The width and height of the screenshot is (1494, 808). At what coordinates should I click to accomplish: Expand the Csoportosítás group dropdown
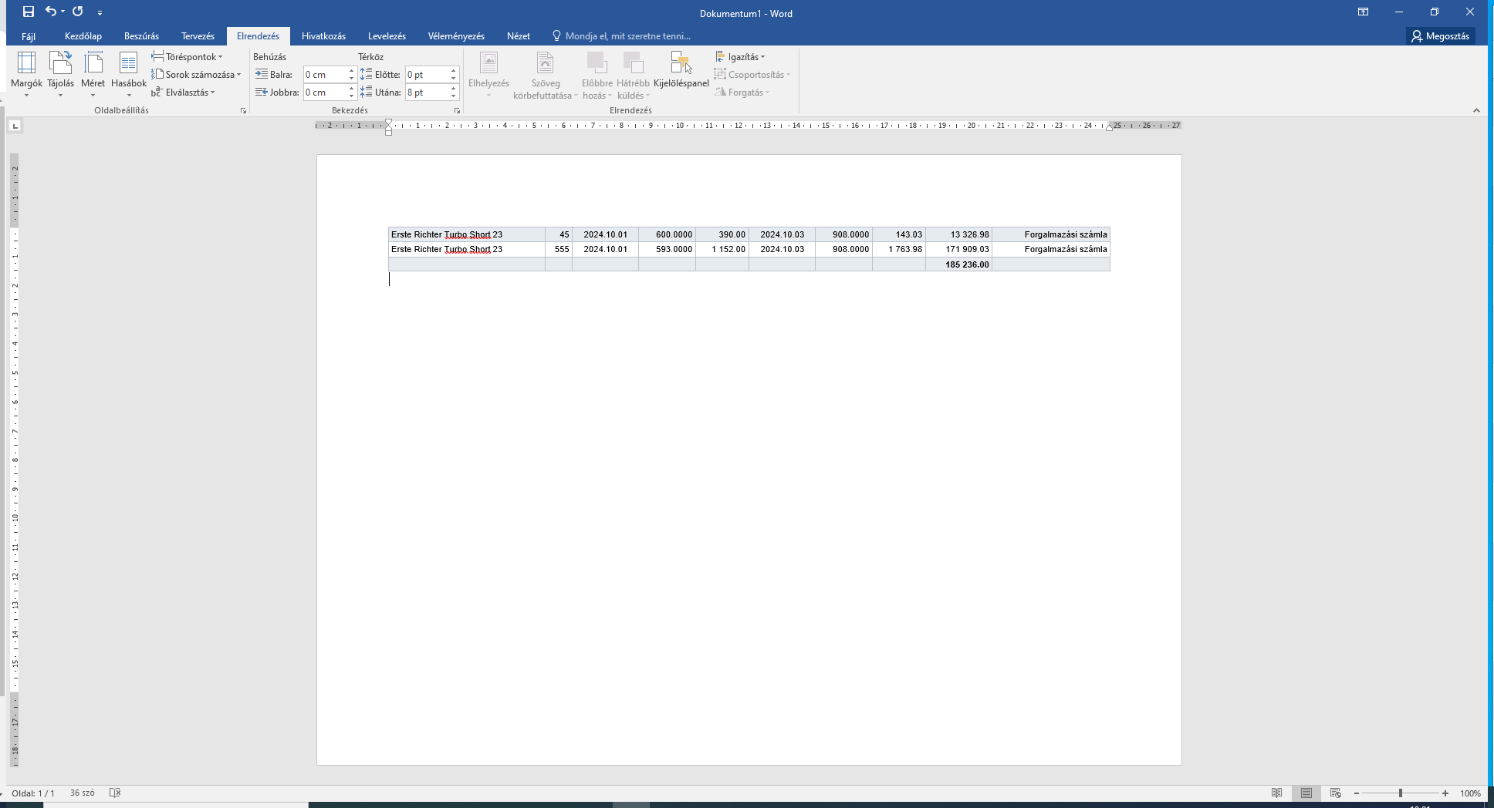pyautogui.click(x=752, y=75)
